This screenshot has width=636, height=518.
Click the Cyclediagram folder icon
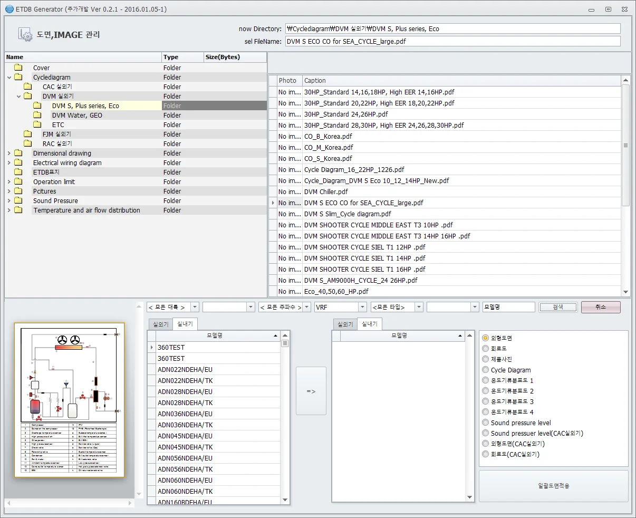click(18, 77)
